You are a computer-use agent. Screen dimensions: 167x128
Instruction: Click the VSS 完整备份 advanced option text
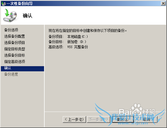[77, 47]
